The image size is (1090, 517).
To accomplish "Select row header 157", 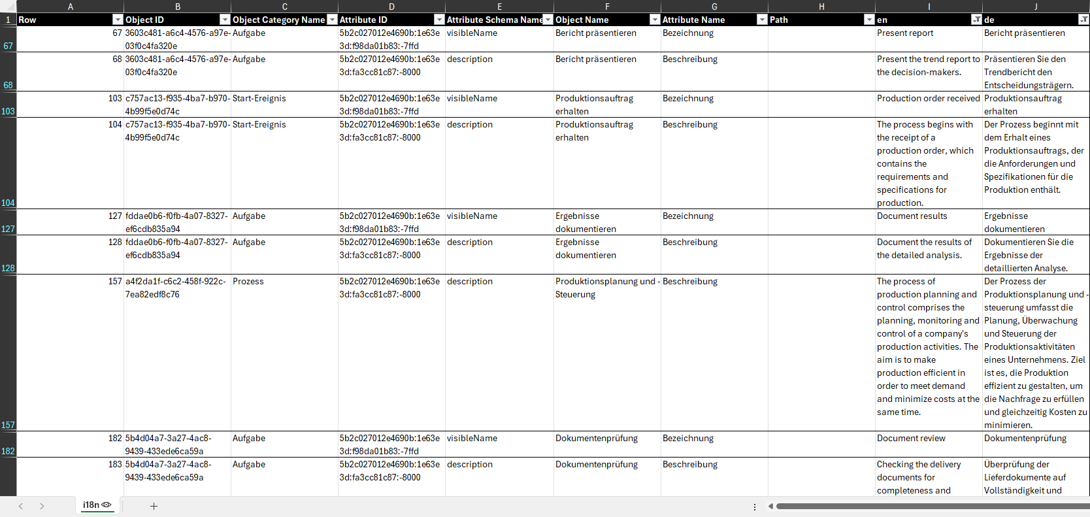I will (8, 353).
